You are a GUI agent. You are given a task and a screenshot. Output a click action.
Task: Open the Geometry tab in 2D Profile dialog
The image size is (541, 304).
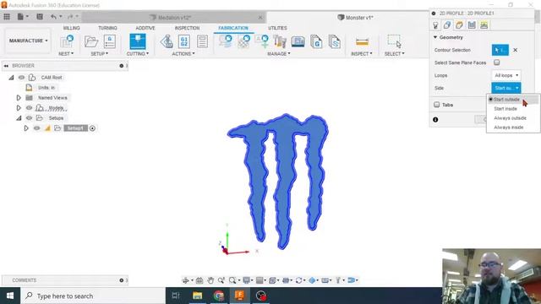[x=447, y=25]
